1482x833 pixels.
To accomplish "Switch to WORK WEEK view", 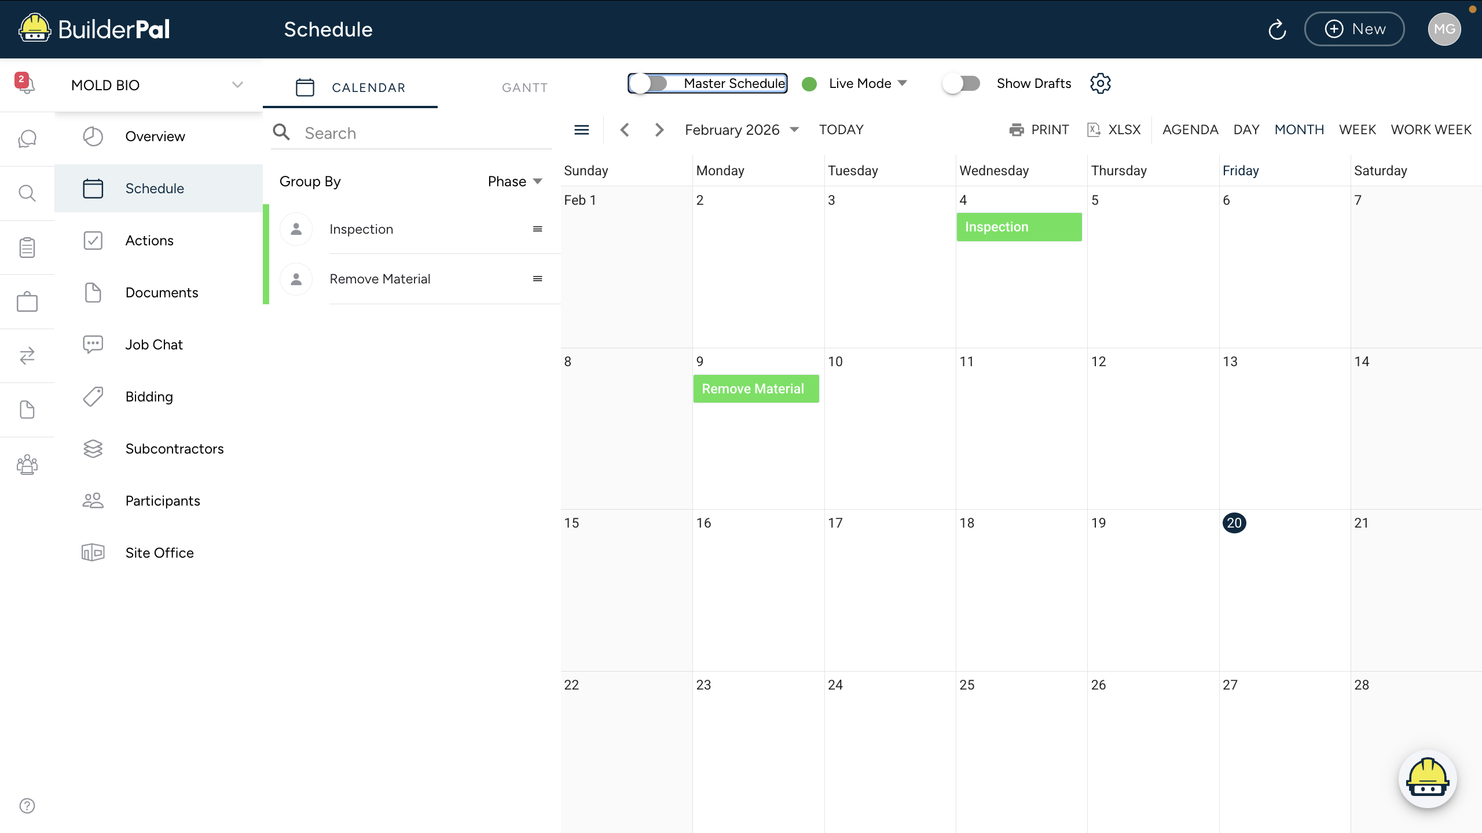I will click(x=1430, y=130).
